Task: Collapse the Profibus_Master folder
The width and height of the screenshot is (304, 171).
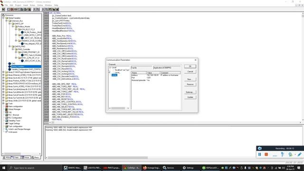Action: click(13, 27)
